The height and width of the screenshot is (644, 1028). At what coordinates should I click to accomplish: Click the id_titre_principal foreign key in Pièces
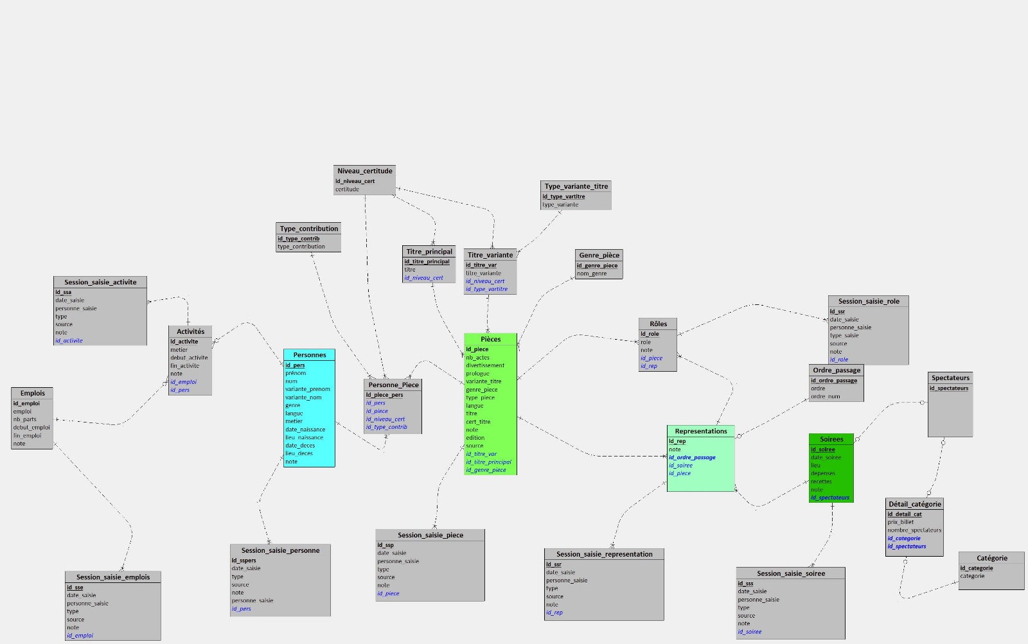(488, 462)
